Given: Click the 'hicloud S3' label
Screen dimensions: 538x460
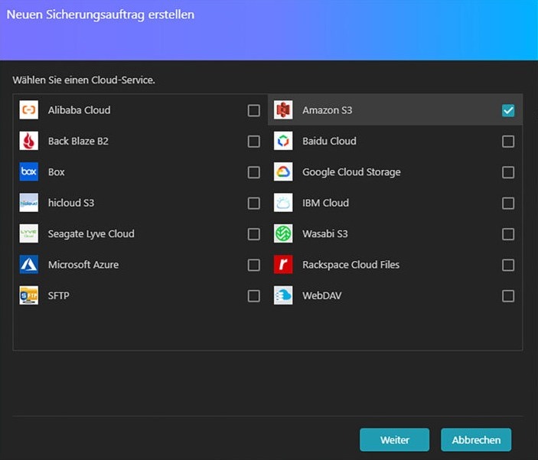Looking at the screenshot, I should pos(71,203).
